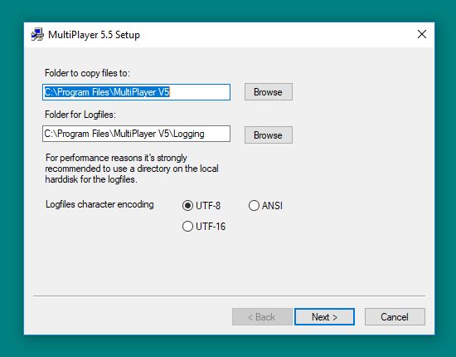Select the ANSI encoding radio button

(254, 206)
